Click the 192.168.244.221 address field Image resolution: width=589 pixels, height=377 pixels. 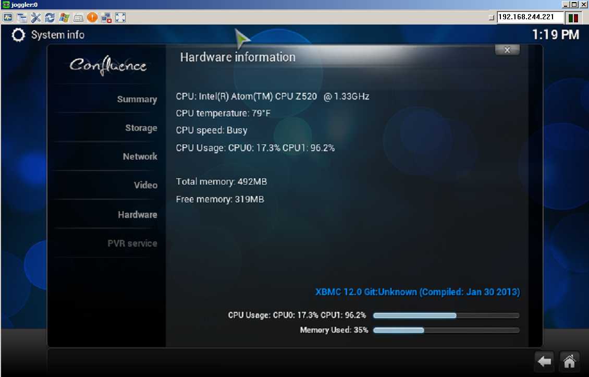click(x=530, y=17)
